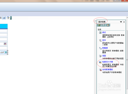Click the 版式 layout icon
The width and height of the screenshot is (128, 94).
[x=100, y=32]
